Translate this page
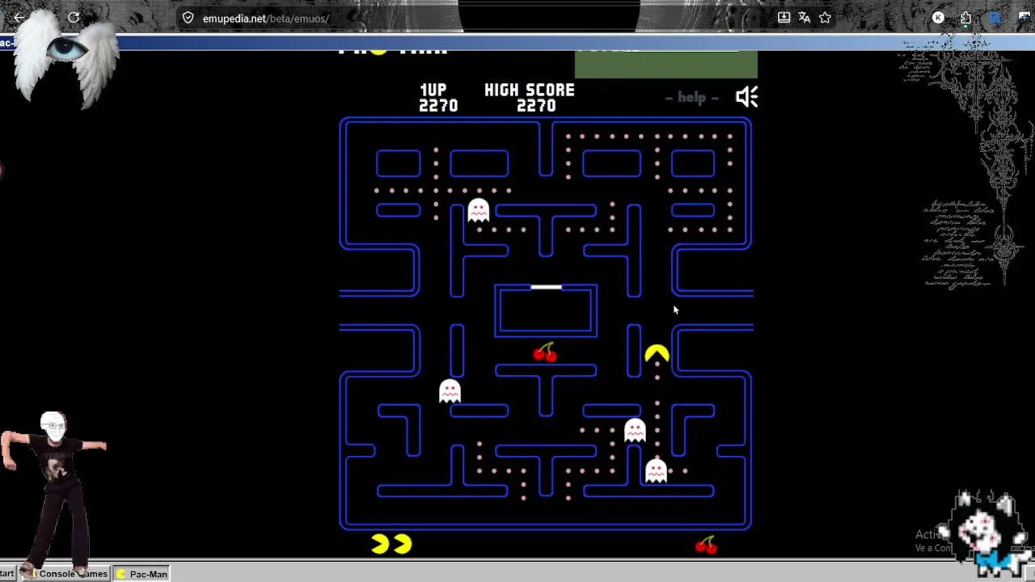This screenshot has width=1035, height=582. (805, 18)
